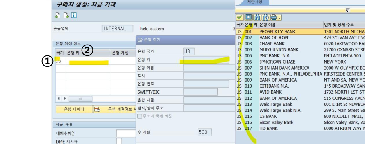Select the JPMORGAN CHASE row
Image resolution: width=365 pixels, height=154 pixels.
300,62
